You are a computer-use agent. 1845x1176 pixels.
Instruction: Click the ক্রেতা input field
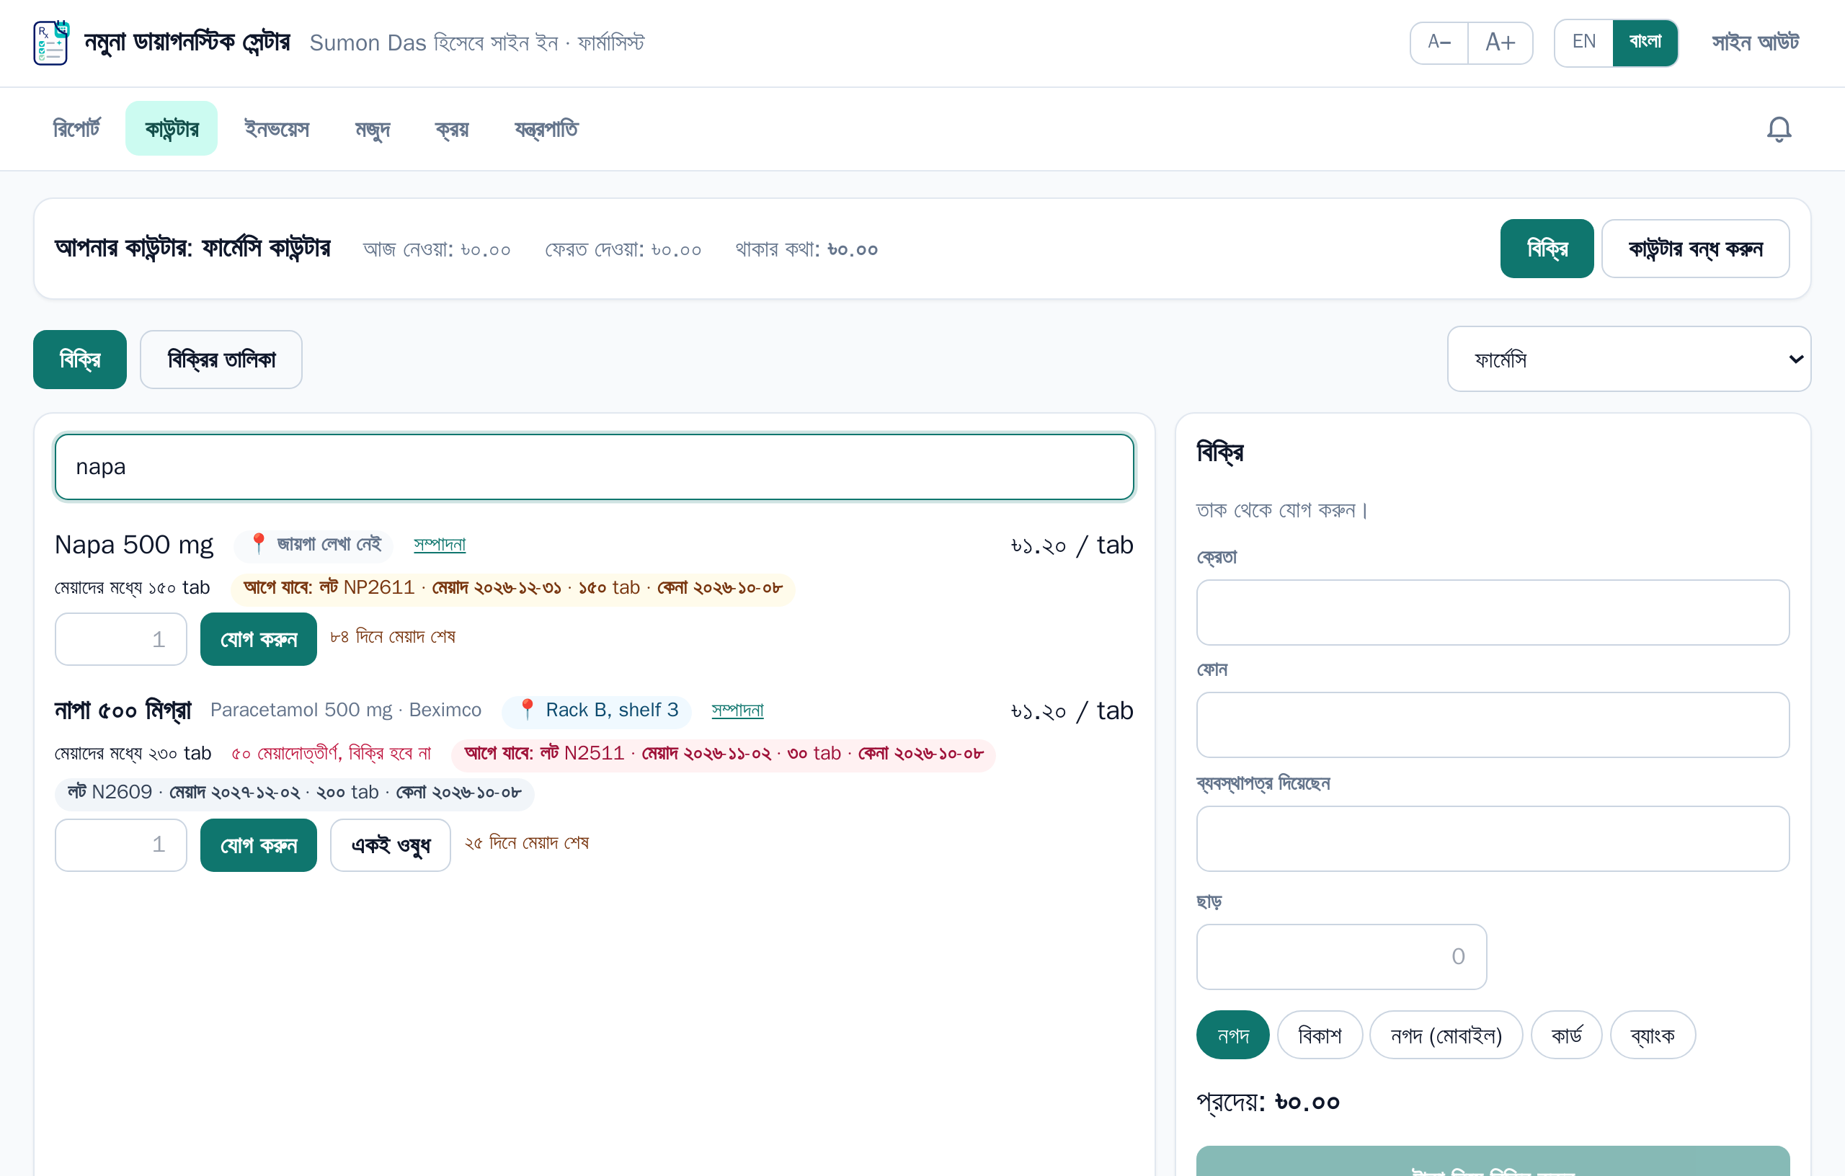tap(1493, 612)
